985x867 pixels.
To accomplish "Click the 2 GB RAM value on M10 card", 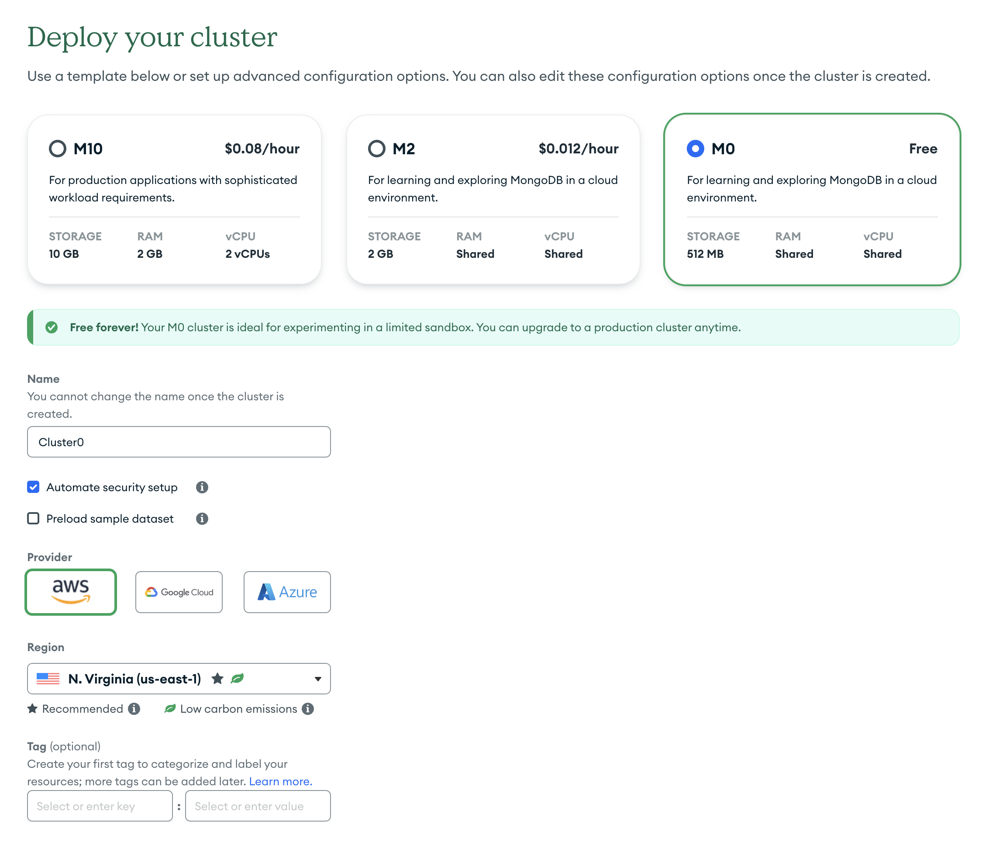I will tap(150, 253).
